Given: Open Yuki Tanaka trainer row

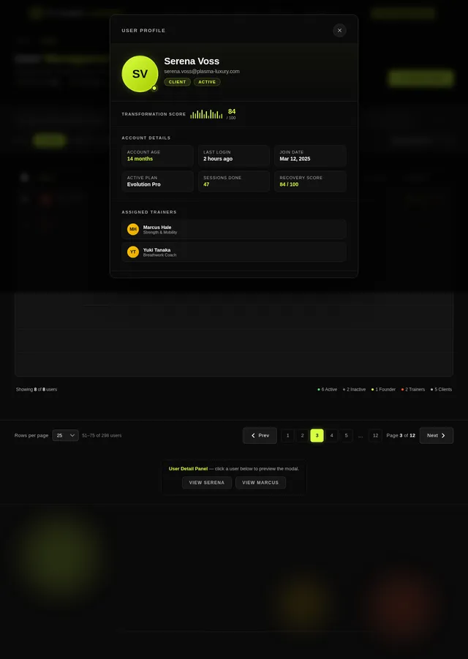Looking at the screenshot, I should pyautogui.click(x=234, y=252).
